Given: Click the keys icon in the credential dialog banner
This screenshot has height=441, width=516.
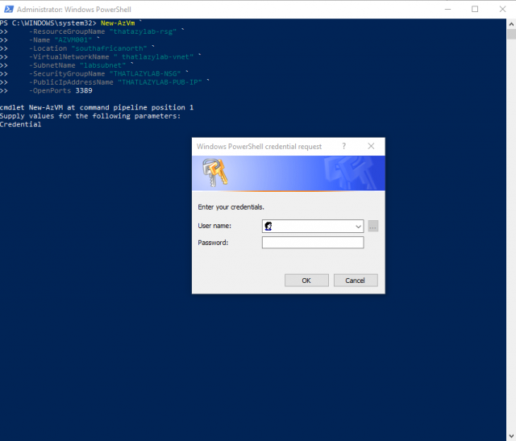Looking at the screenshot, I should tap(215, 173).
